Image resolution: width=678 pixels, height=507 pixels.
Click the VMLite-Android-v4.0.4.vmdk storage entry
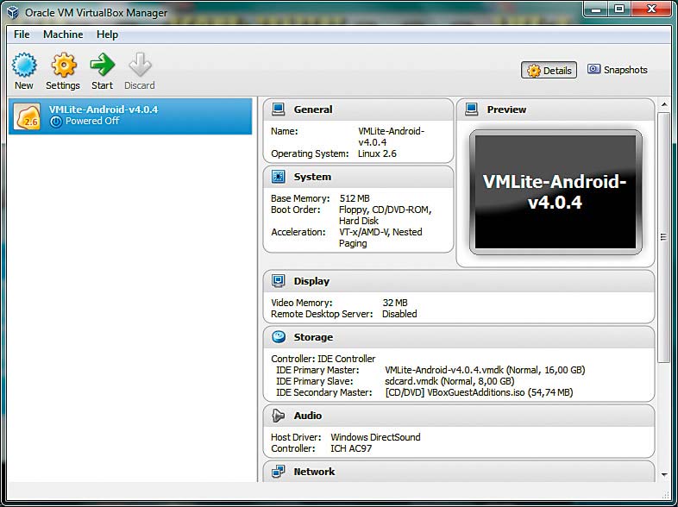click(x=485, y=370)
